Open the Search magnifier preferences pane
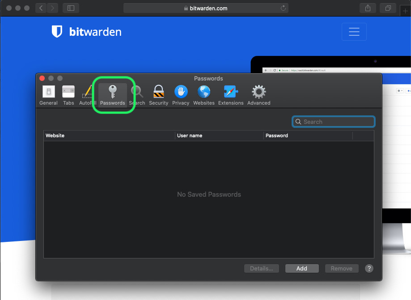The image size is (411, 300). pyautogui.click(x=138, y=95)
